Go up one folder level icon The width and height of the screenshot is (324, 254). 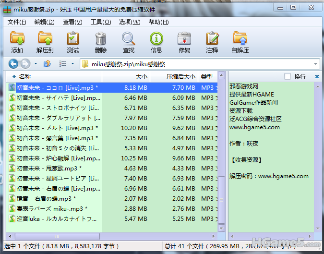pyautogui.click(x=47, y=64)
